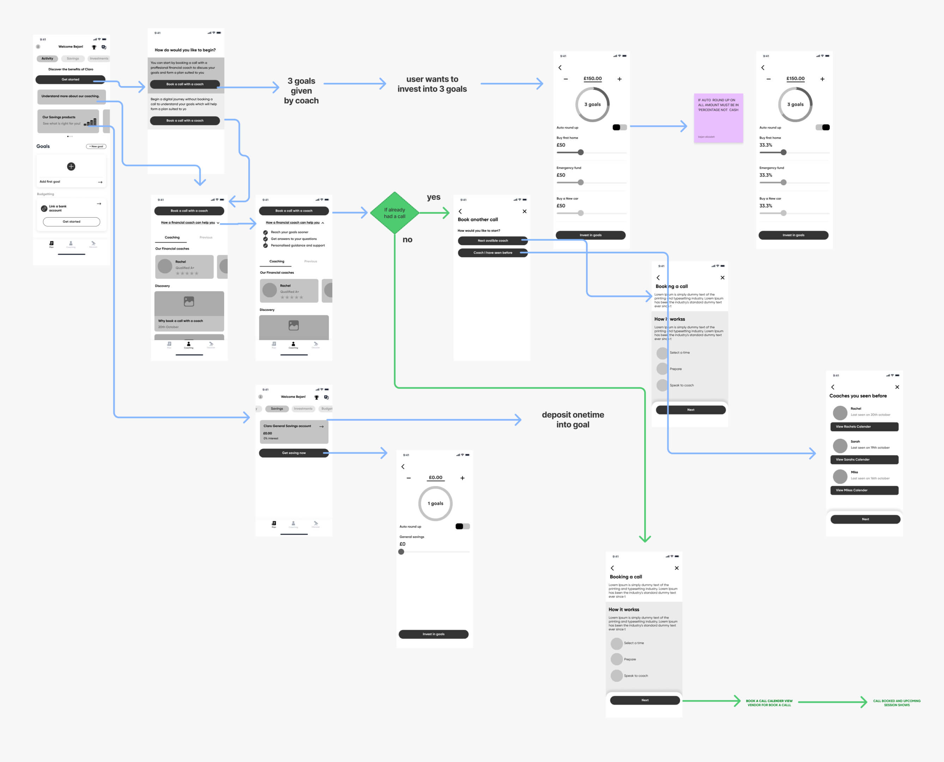Open 'Understand more about our coaching' card

(72, 97)
